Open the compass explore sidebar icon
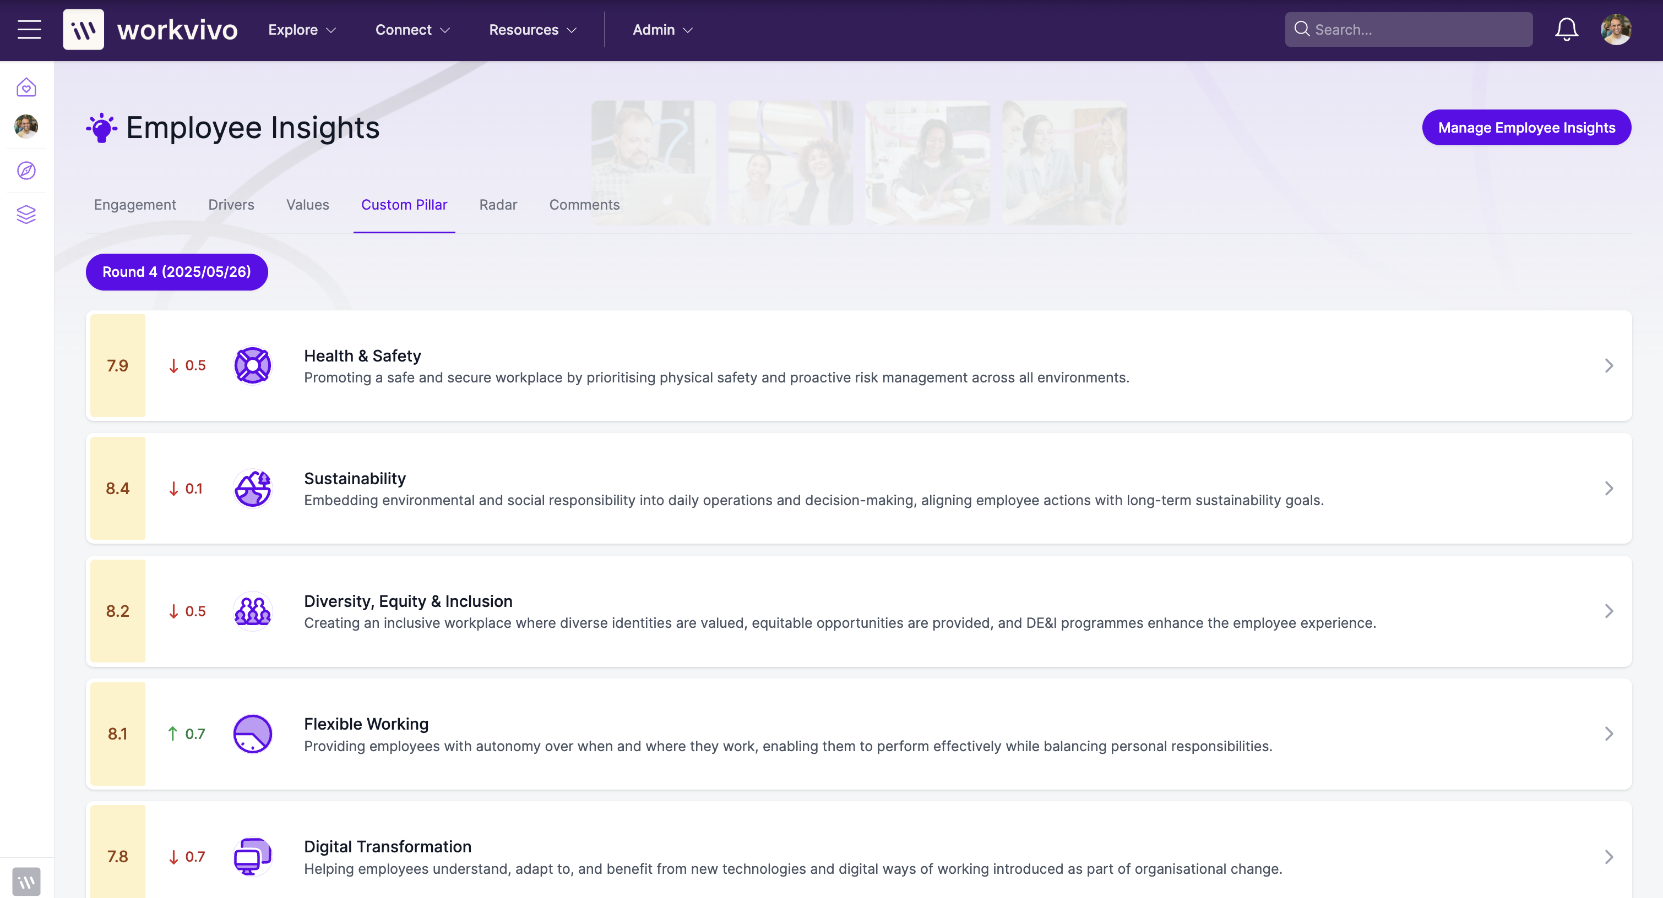The height and width of the screenshot is (898, 1663). [x=26, y=171]
